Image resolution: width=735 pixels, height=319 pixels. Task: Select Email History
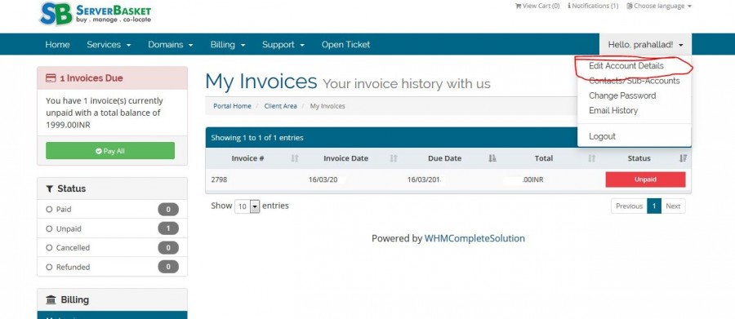(613, 111)
